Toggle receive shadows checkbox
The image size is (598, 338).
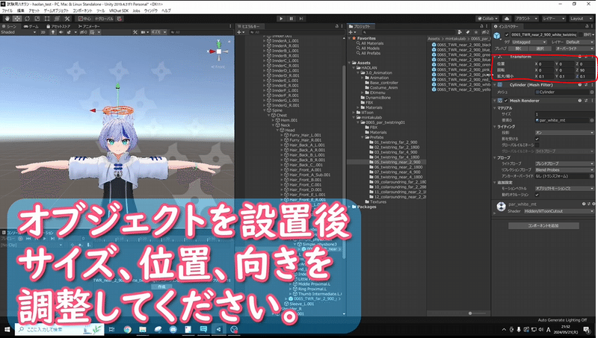[x=537, y=139]
